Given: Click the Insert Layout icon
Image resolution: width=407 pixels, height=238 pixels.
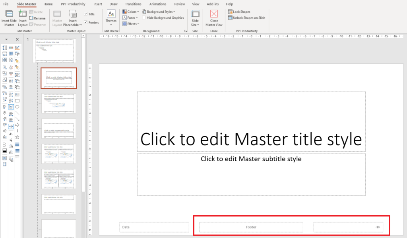Looking at the screenshot, I should [x=23, y=18].
